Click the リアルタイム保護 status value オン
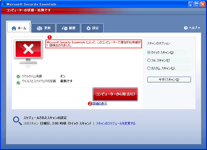Screen dimensions: 207x150 click(63, 76)
